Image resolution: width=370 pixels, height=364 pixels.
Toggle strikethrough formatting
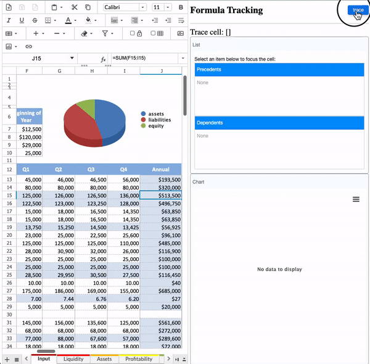click(x=35, y=20)
